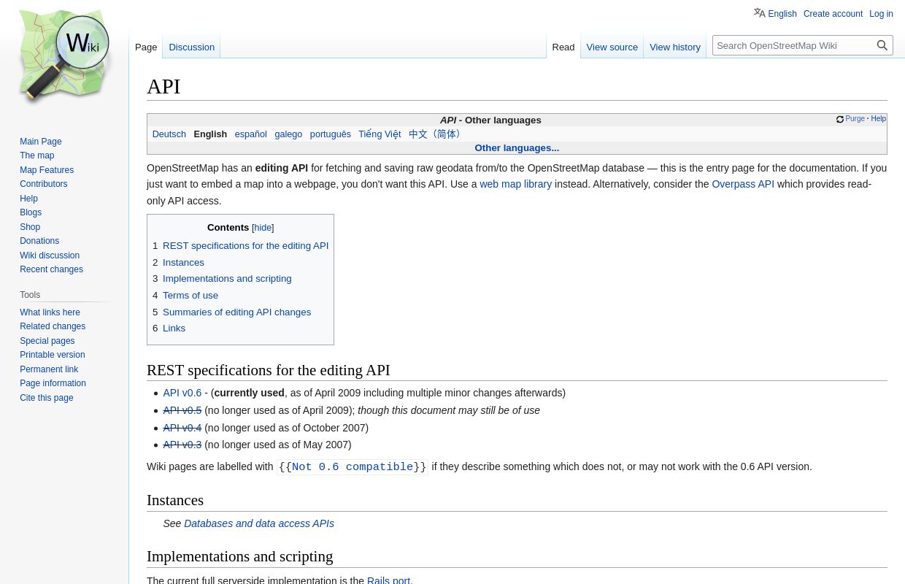Jump to Summaries of editing API changes entry

236,312
